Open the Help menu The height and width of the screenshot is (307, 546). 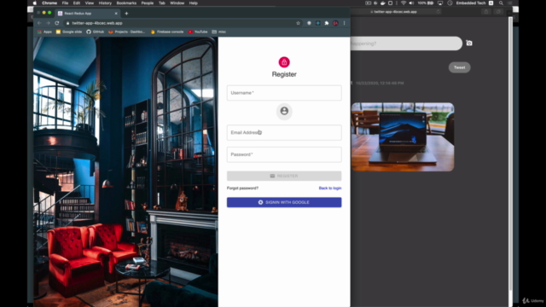coord(194,3)
